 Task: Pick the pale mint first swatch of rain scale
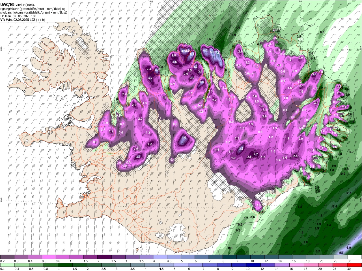(x=7, y=265)
